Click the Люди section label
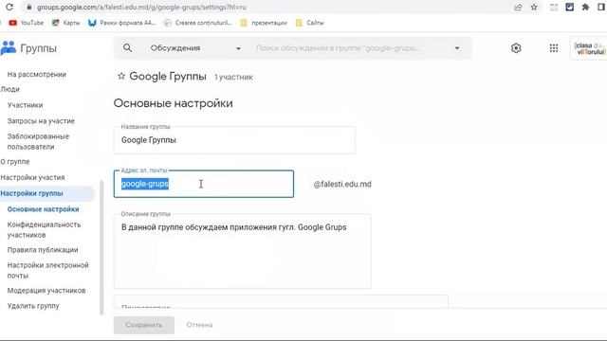 10,89
